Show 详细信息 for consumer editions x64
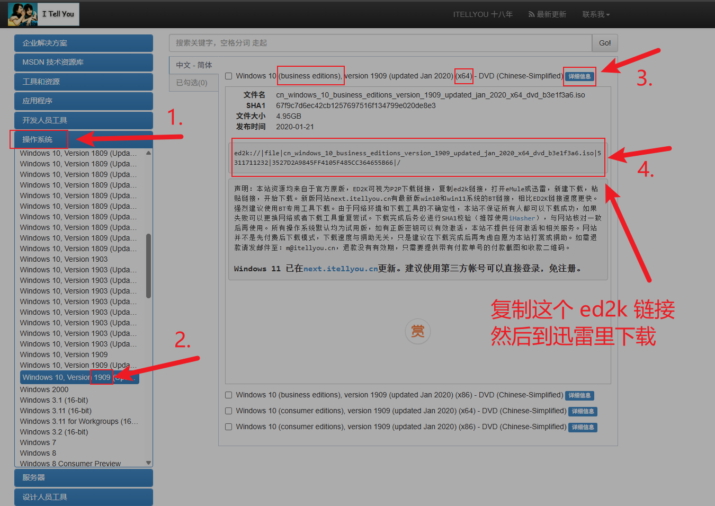715x506 pixels. [x=583, y=412]
